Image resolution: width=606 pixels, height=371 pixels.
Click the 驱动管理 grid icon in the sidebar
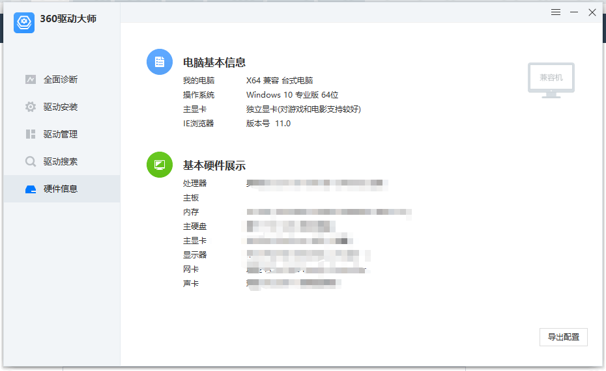coord(31,134)
